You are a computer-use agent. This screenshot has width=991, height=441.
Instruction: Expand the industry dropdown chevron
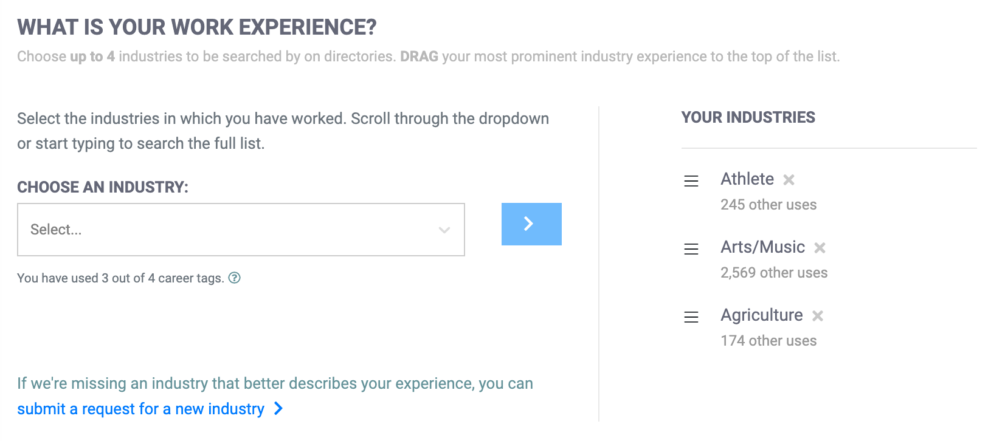tap(444, 230)
